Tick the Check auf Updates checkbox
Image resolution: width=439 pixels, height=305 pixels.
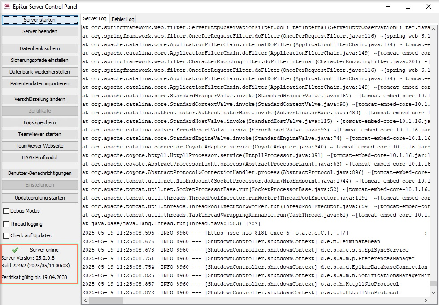pyautogui.click(x=6, y=235)
